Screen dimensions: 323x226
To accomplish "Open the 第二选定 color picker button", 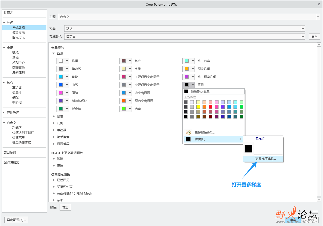I will (x=189, y=61).
